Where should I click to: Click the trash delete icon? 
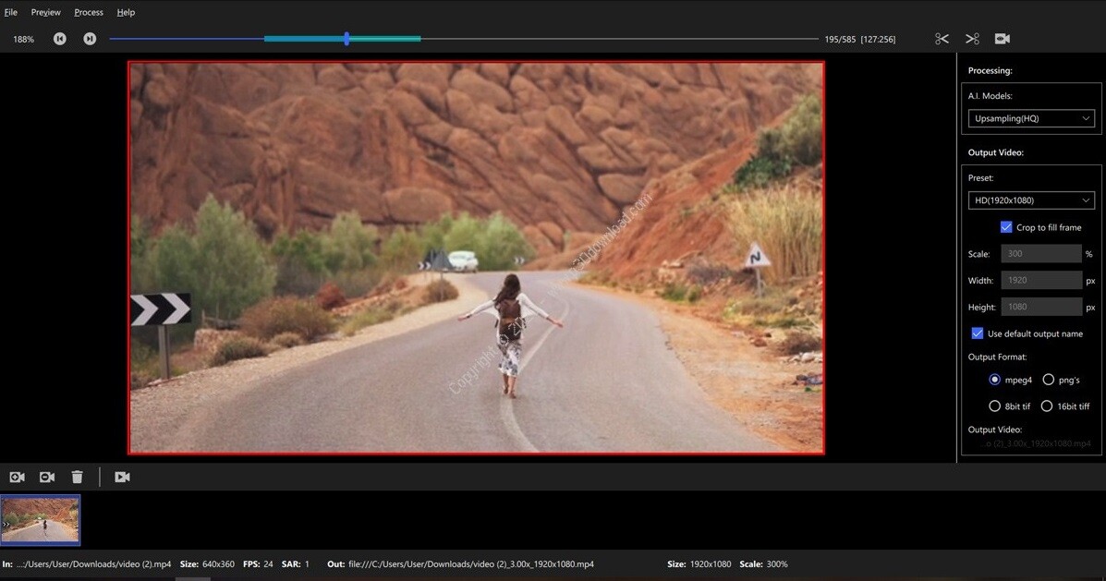tap(77, 478)
